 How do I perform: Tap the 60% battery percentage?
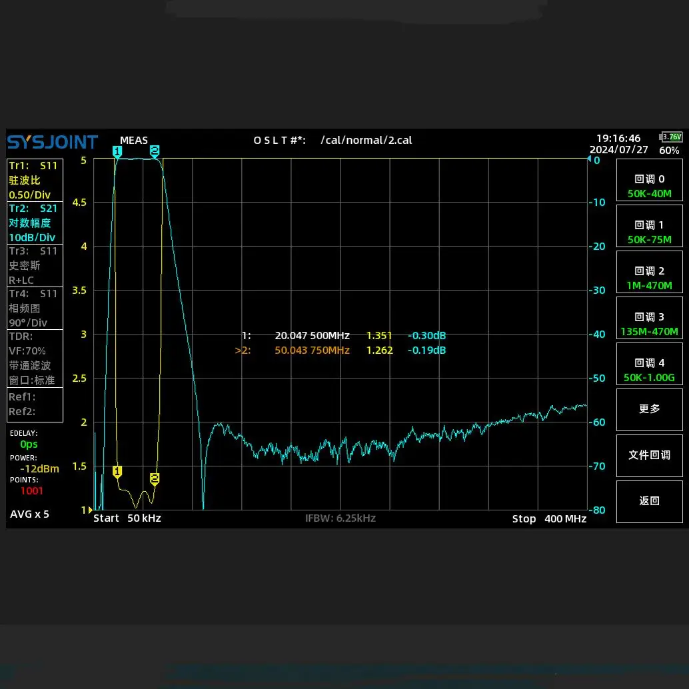[x=669, y=151]
